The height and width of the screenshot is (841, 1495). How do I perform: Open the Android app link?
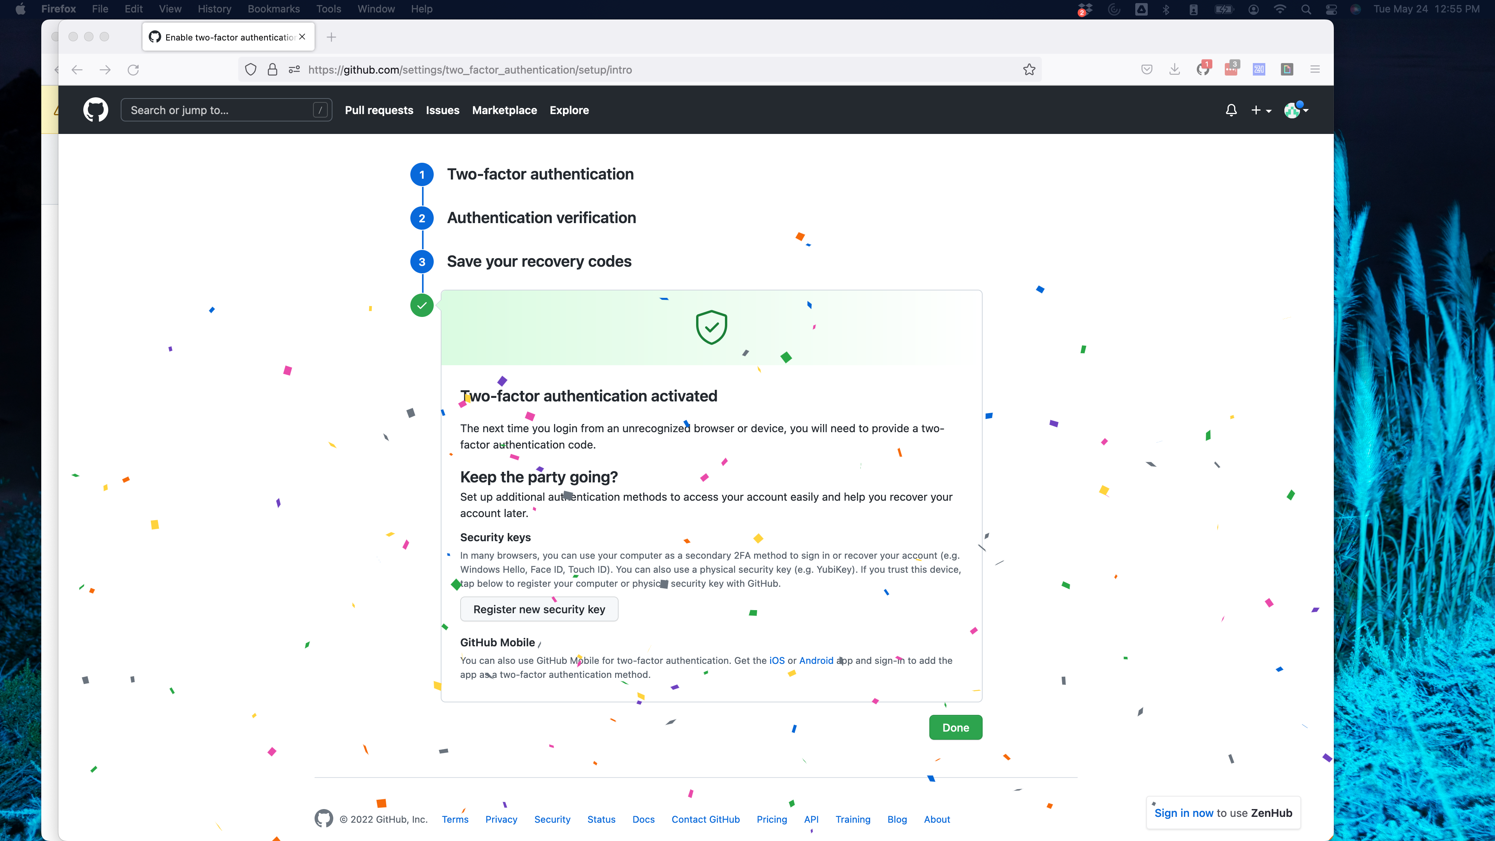(816, 660)
